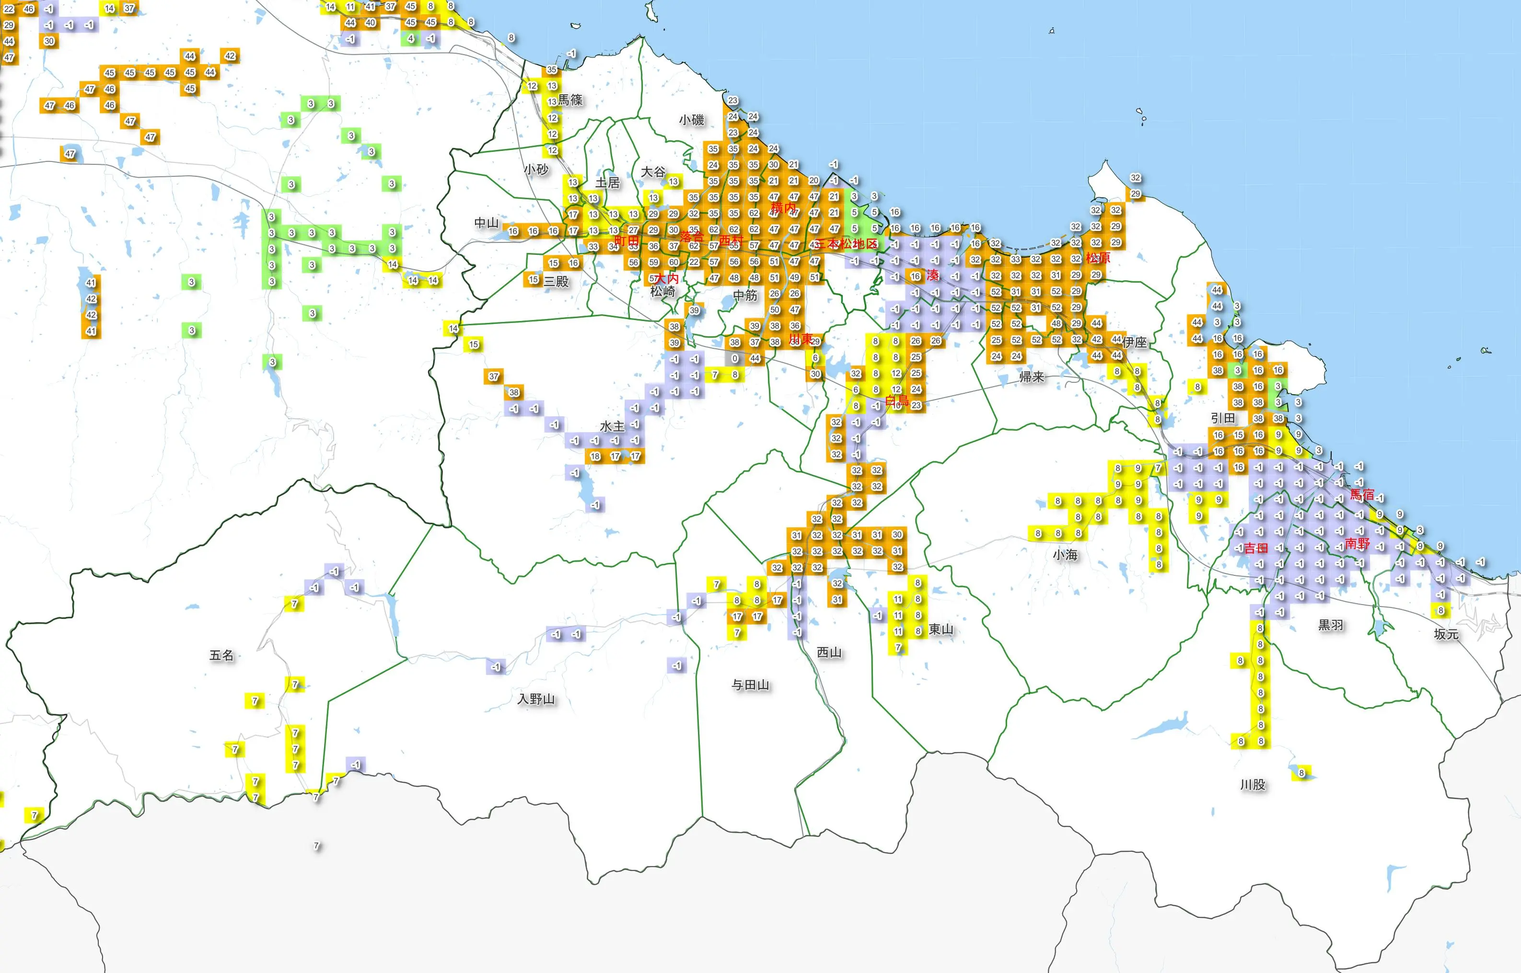Click the green grid cell labeled 4
Image resolution: width=1521 pixels, height=973 pixels.
click(x=410, y=38)
